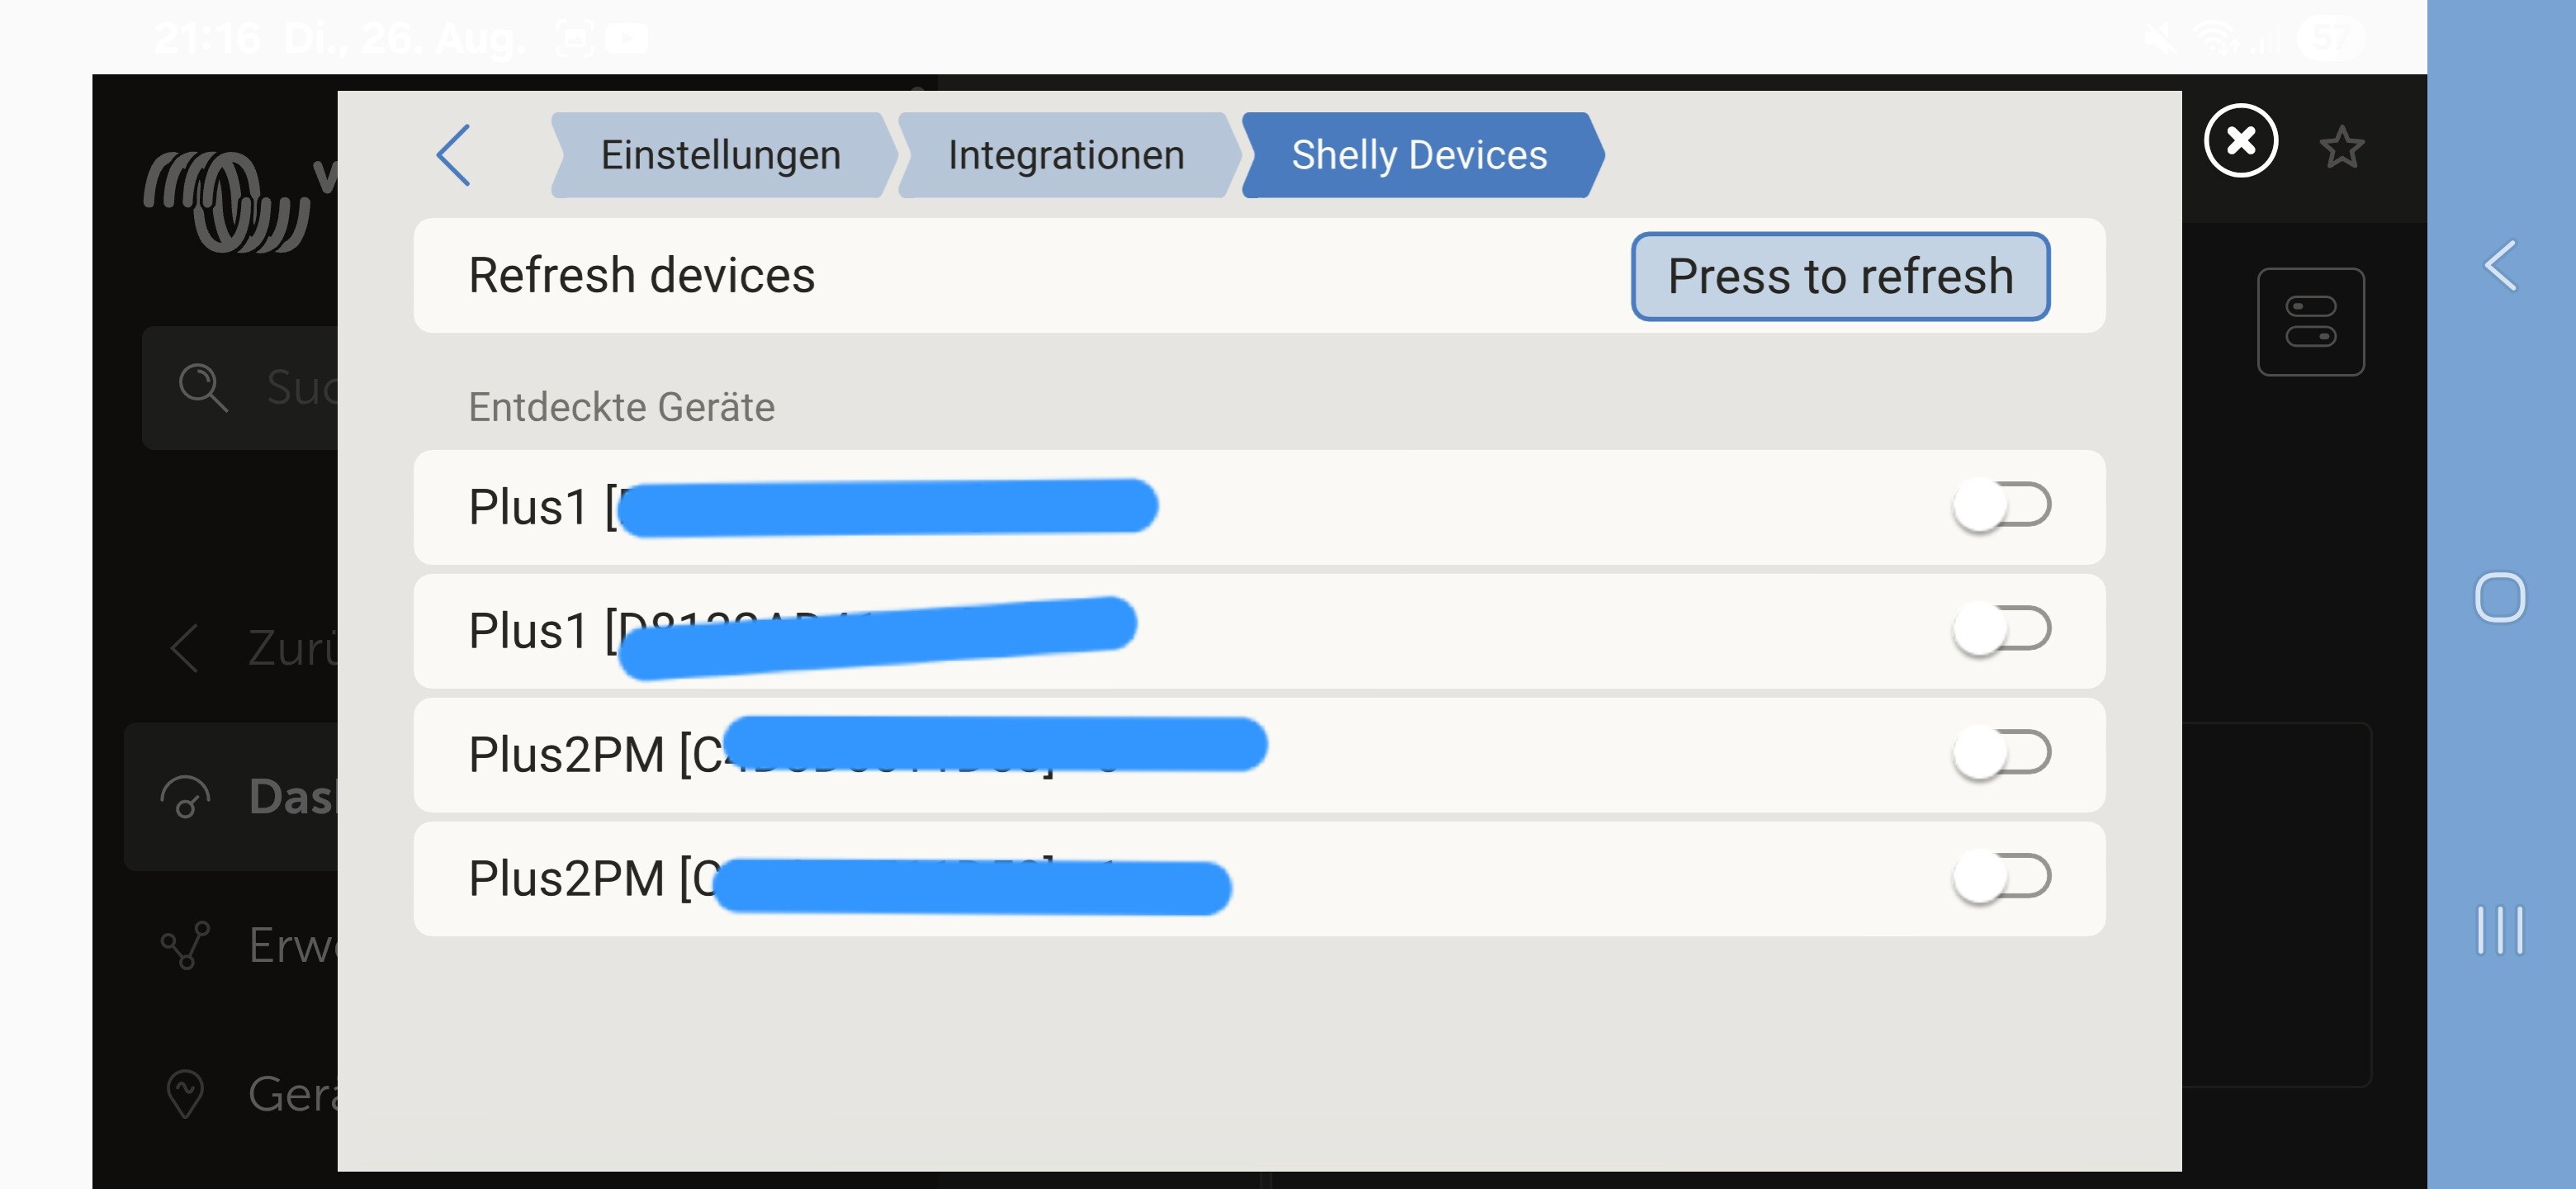The image size is (2576, 1189).
Task: Click the Dashboard gauge icon
Action: click(185, 797)
